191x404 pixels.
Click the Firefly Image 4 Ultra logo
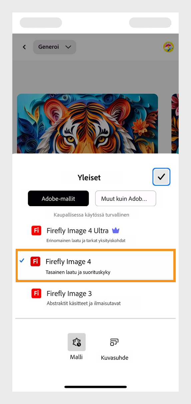click(36, 231)
